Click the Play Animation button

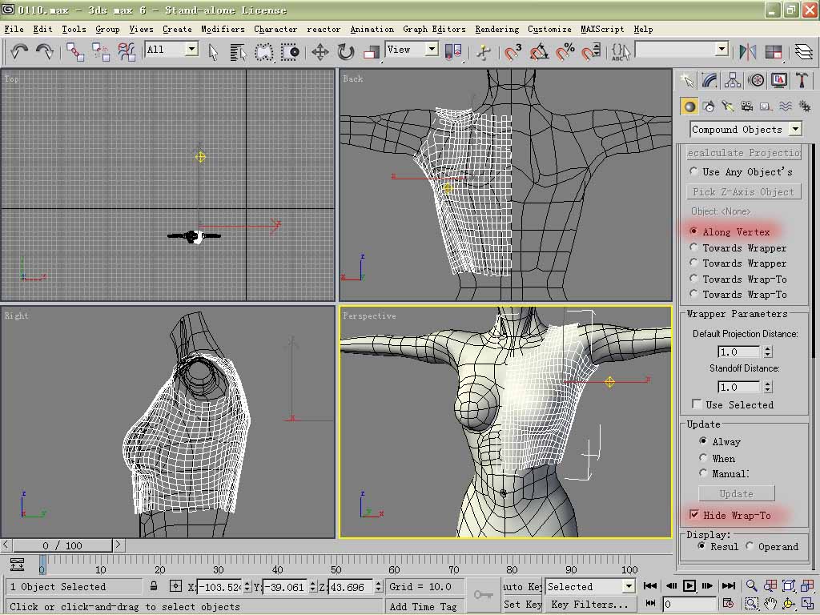(x=689, y=585)
